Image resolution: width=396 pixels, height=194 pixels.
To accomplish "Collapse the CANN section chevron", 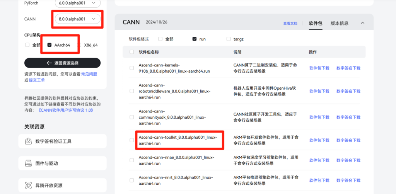I will point(362,23).
